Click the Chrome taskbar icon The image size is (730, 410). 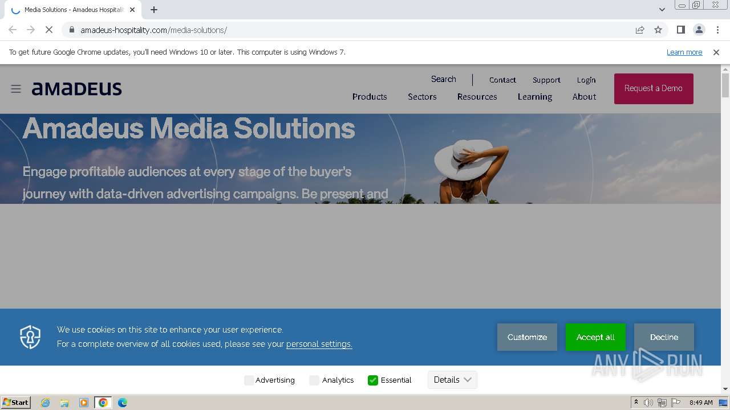(103, 403)
